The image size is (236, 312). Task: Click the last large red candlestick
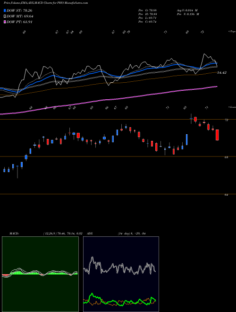pos(217,135)
